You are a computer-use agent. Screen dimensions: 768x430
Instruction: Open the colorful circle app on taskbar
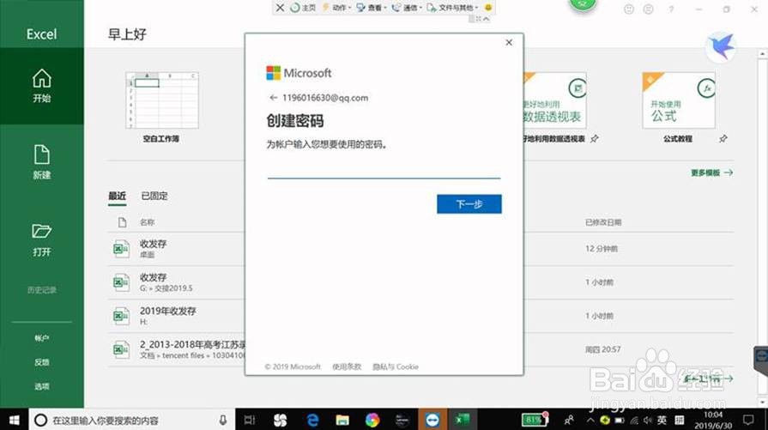point(372,420)
